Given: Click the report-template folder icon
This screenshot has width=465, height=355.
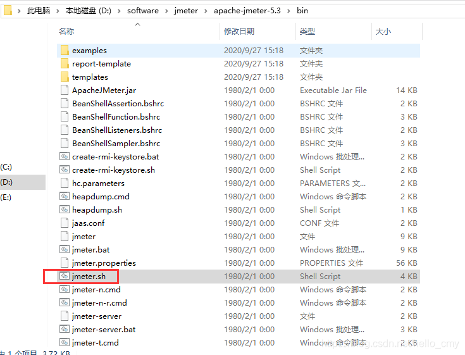Looking at the screenshot, I should tap(65, 64).
